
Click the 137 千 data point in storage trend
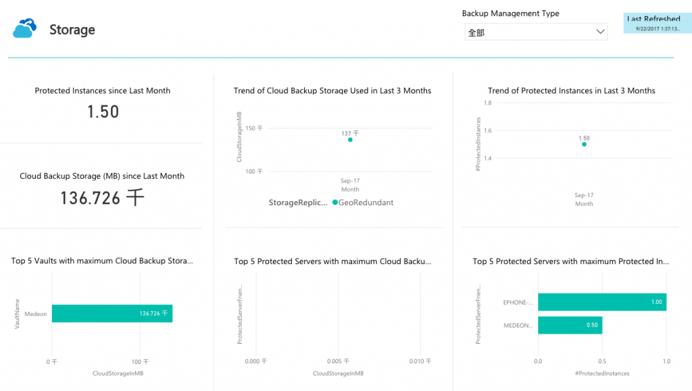pyautogui.click(x=350, y=140)
